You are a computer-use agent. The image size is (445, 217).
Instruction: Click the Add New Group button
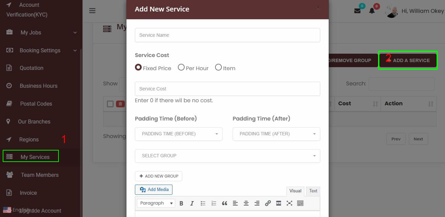tap(158, 176)
